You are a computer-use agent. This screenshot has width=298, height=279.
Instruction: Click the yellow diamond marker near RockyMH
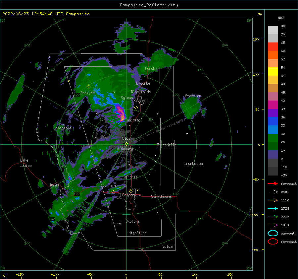88,87
